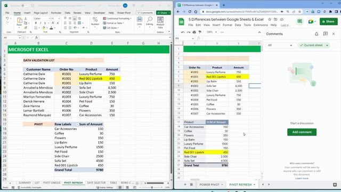
Task: Open Google Sheets Extensions menu
Action: [x=261, y=25]
